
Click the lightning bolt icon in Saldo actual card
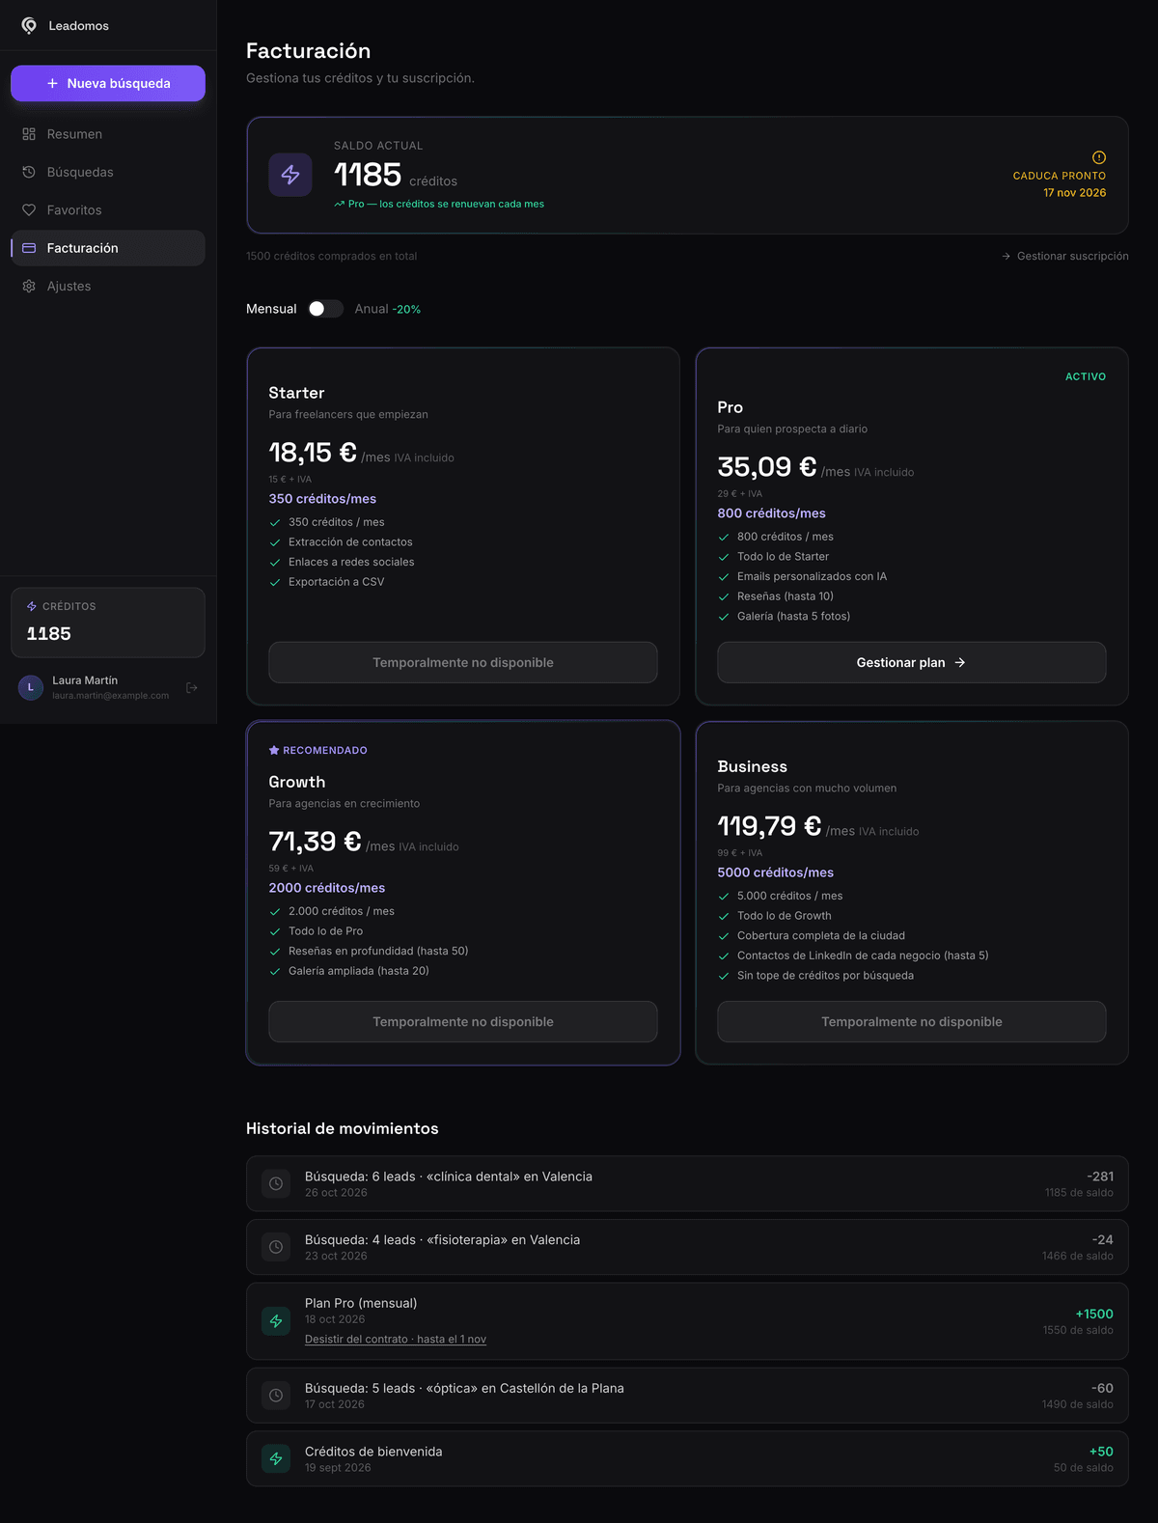pos(290,175)
